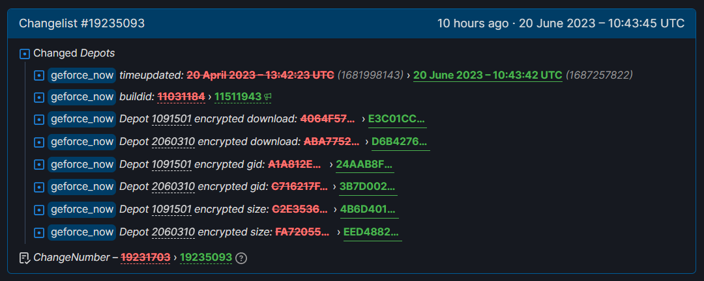Expand truncated hash D6B4276 value
This screenshot has height=281, width=704.
pos(400,142)
